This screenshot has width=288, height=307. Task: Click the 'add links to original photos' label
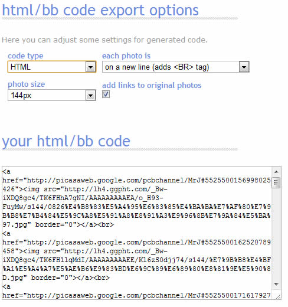(x=152, y=85)
